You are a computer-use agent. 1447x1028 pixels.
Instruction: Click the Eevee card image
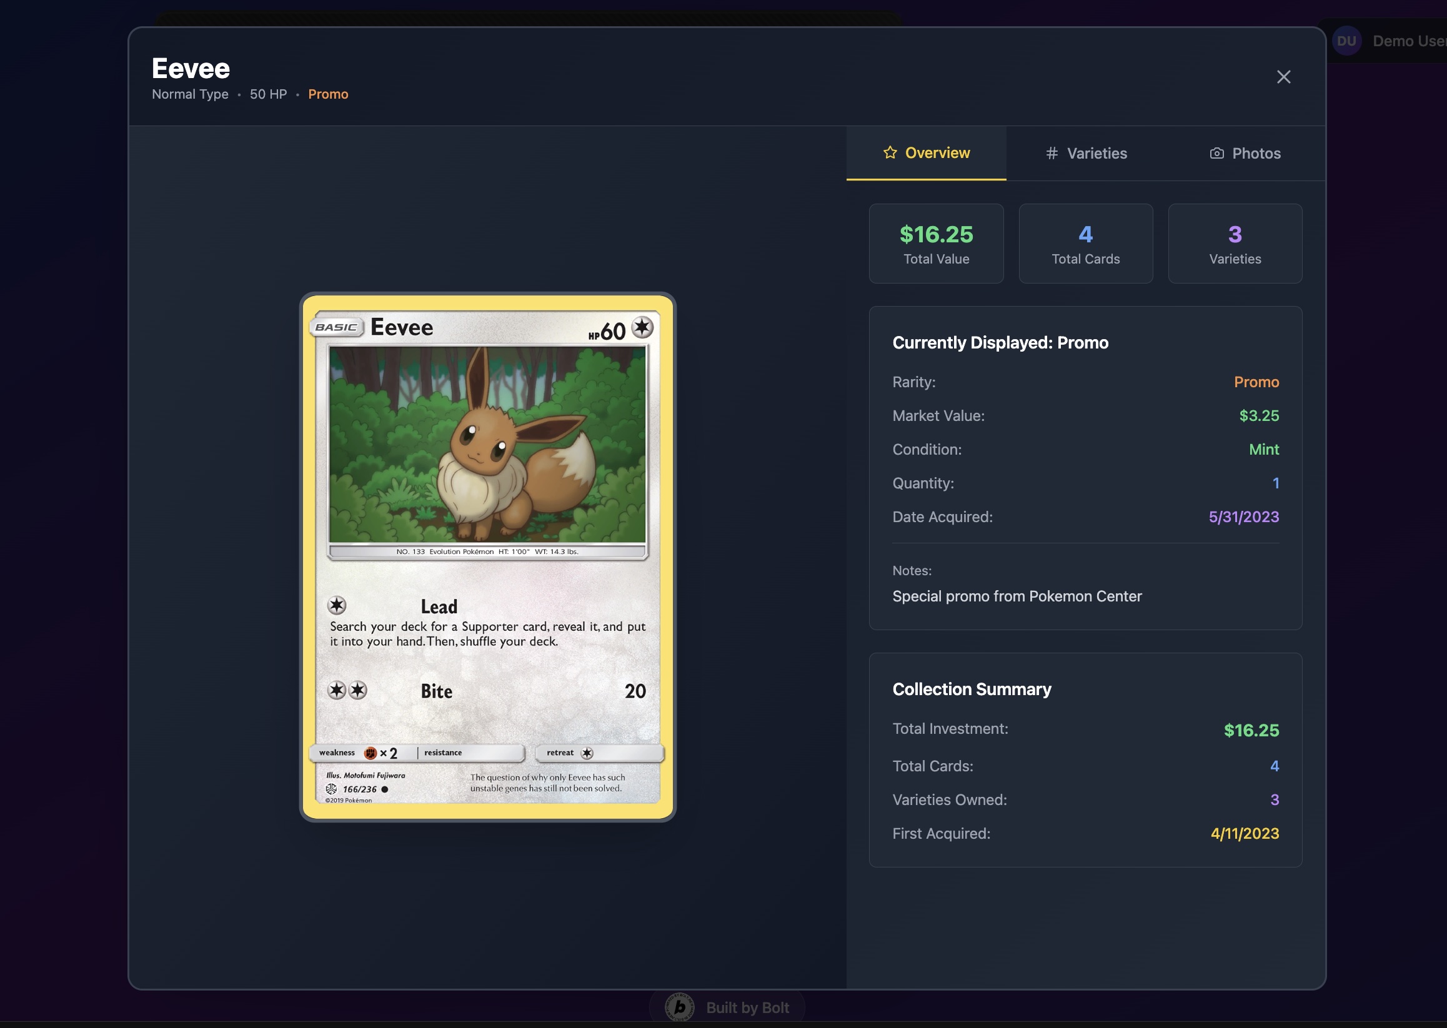click(487, 556)
